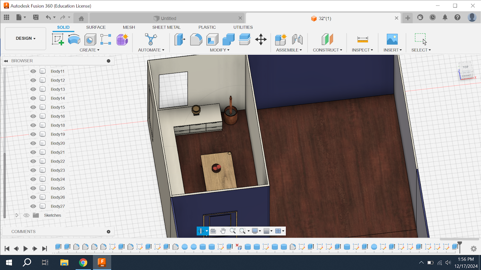The image size is (481, 270).
Task: Toggle visibility of Body22
Action: (33, 161)
